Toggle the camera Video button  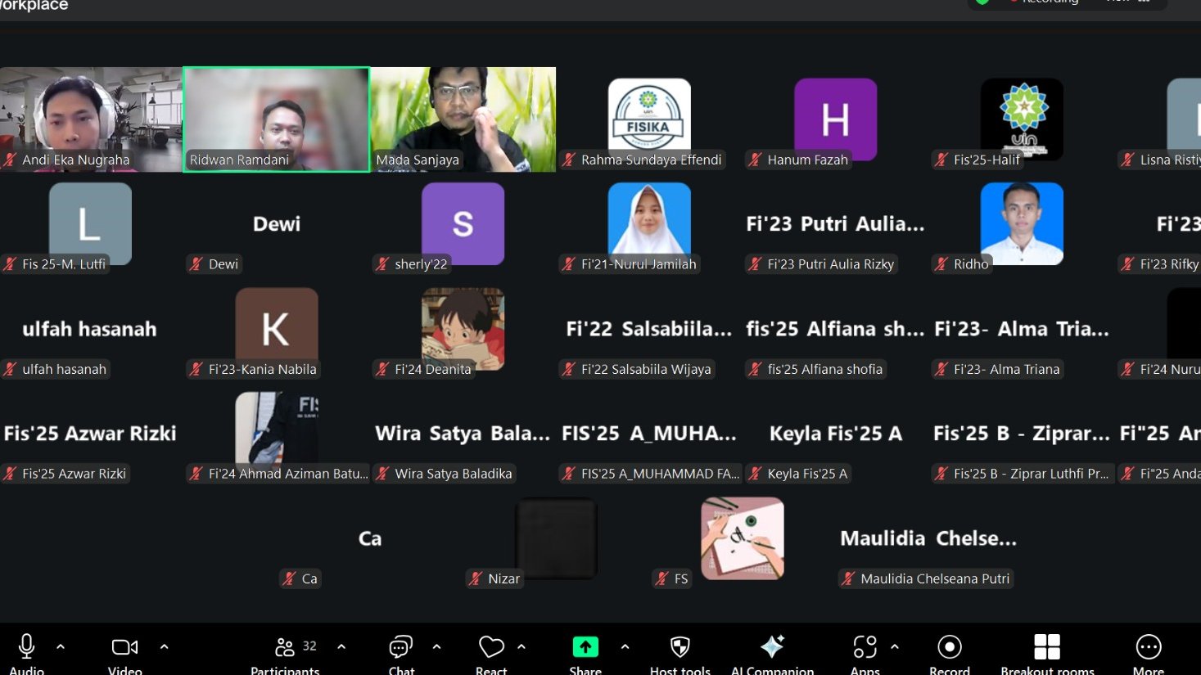click(x=124, y=648)
